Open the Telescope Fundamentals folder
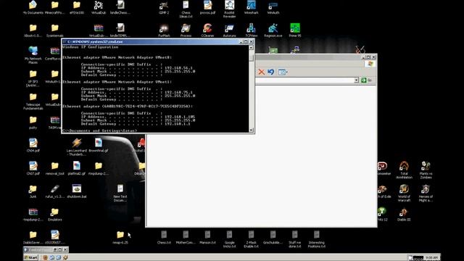The height and width of the screenshot is (261, 464). pyautogui.click(x=33, y=101)
